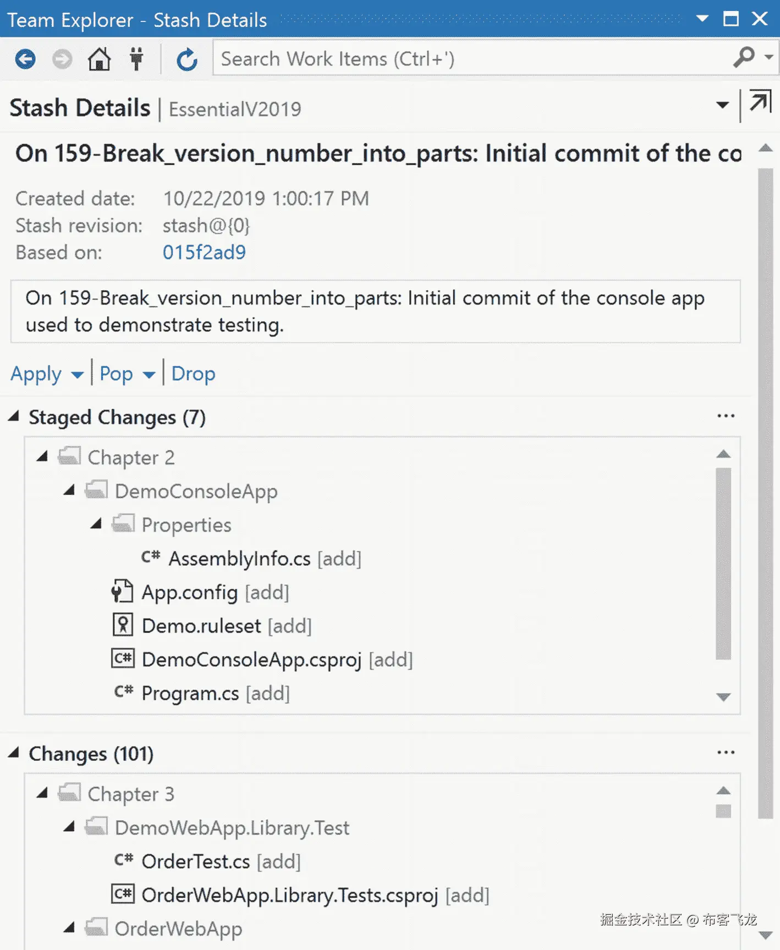Open the Pop dropdown arrow
This screenshot has width=780, height=950.
pos(149,375)
